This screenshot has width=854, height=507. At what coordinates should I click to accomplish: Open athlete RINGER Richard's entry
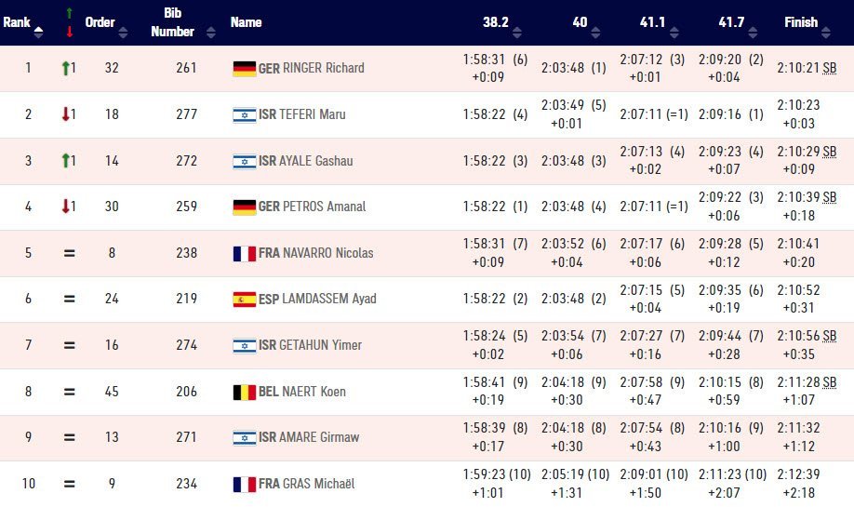click(x=324, y=68)
